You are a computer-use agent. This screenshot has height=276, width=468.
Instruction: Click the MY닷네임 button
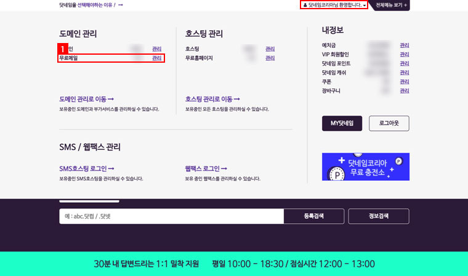pos(342,124)
